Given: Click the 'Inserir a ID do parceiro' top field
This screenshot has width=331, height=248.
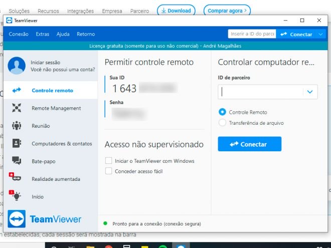Looking at the screenshot, I should [252, 34].
